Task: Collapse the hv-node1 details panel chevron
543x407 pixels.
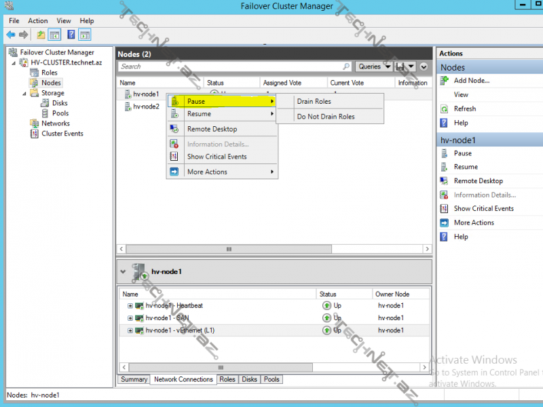Action: [x=123, y=271]
